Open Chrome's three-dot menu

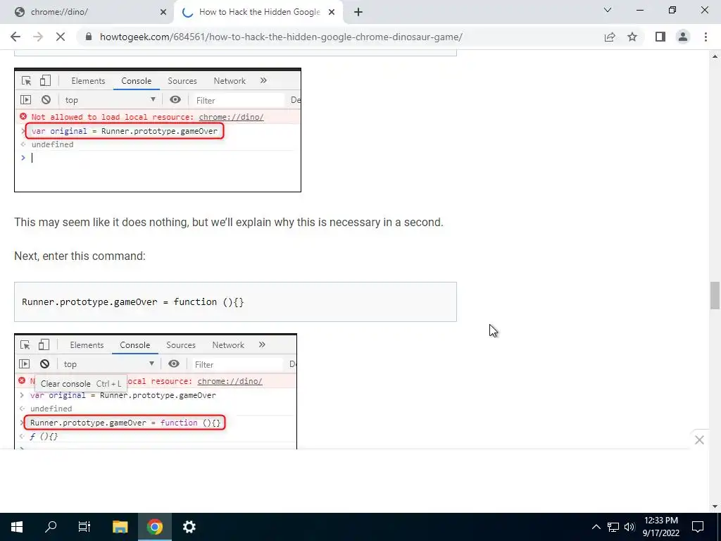point(706,37)
